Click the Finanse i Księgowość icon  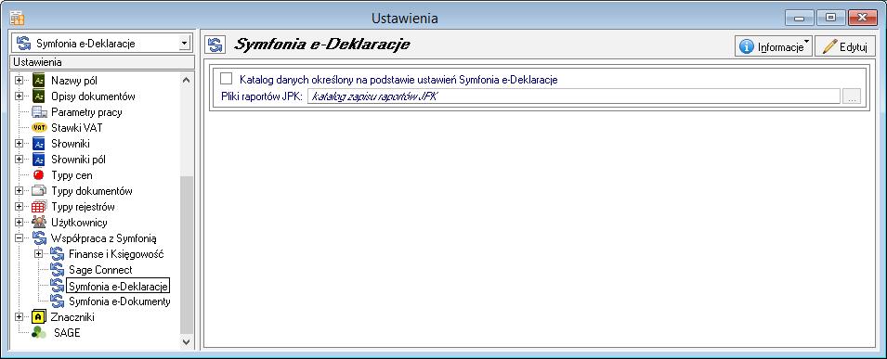tap(57, 254)
